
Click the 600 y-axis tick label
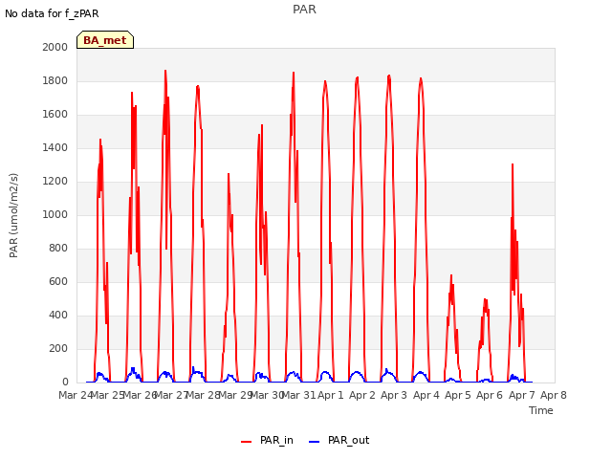(x=58, y=282)
